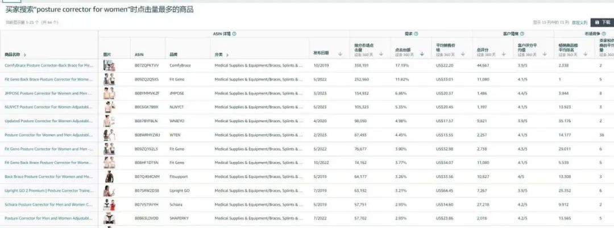Viewport: 614px width, 228px height.
Task: Expand the 分类 column chevron
Action: (x=227, y=55)
